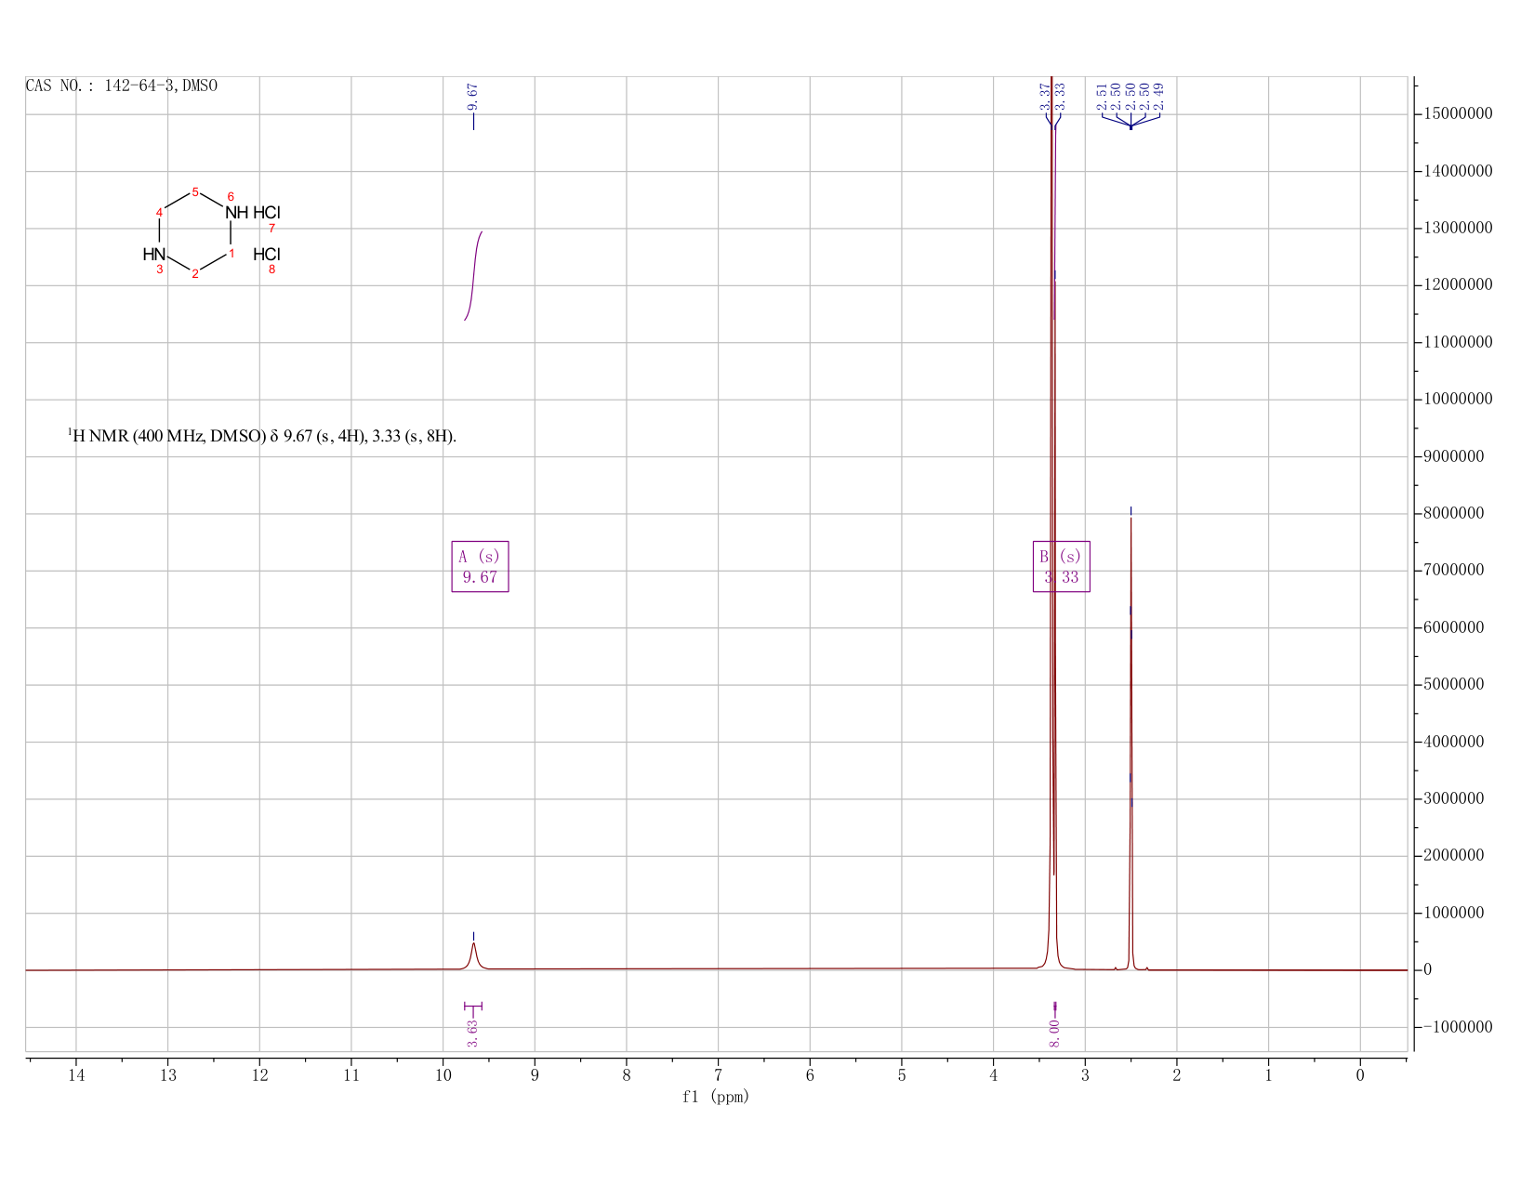Click the -1000000 intensity axis label
1534x1185 pixels.
pyautogui.click(x=1458, y=1027)
